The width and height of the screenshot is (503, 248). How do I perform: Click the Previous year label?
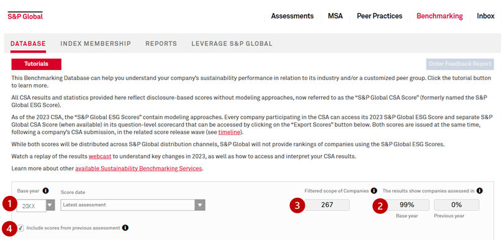[x=449, y=216]
